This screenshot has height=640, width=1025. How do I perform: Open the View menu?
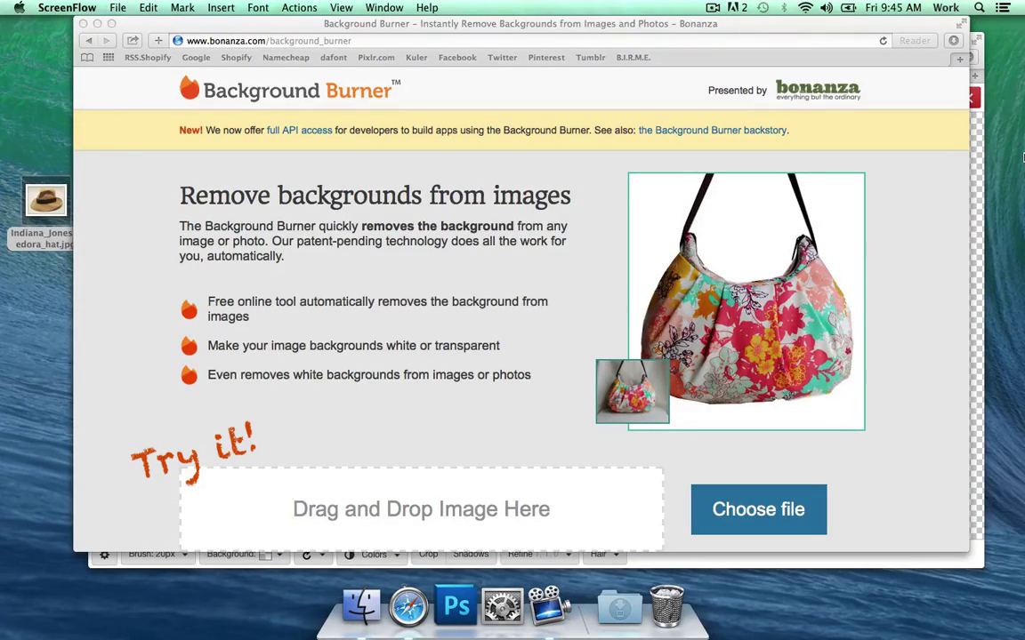pos(342,8)
